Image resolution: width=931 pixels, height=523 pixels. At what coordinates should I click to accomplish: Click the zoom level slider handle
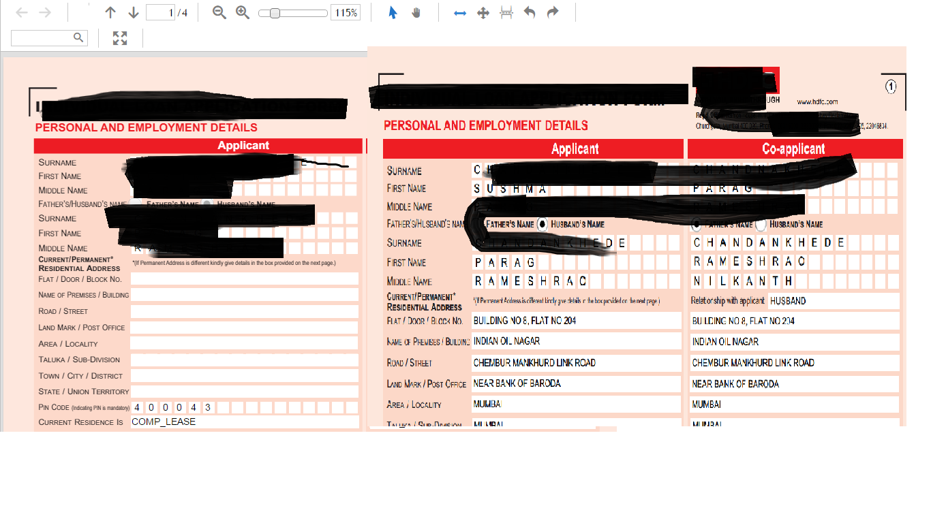tap(275, 13)
